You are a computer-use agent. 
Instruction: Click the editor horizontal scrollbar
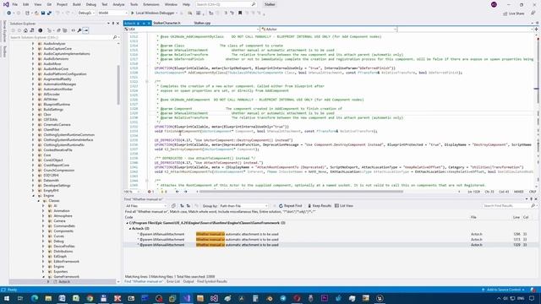(x=301, y=192)
